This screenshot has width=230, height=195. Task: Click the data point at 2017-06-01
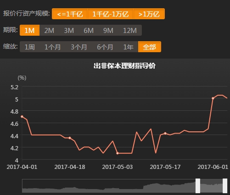[x=213, y=98]
